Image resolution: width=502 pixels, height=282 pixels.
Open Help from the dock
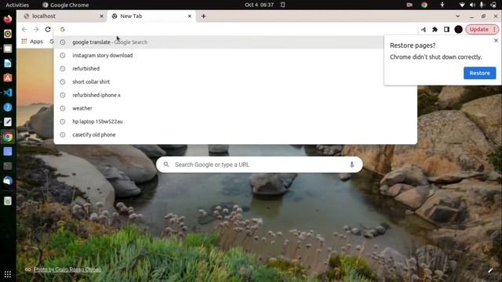click(x=8, y=107)
